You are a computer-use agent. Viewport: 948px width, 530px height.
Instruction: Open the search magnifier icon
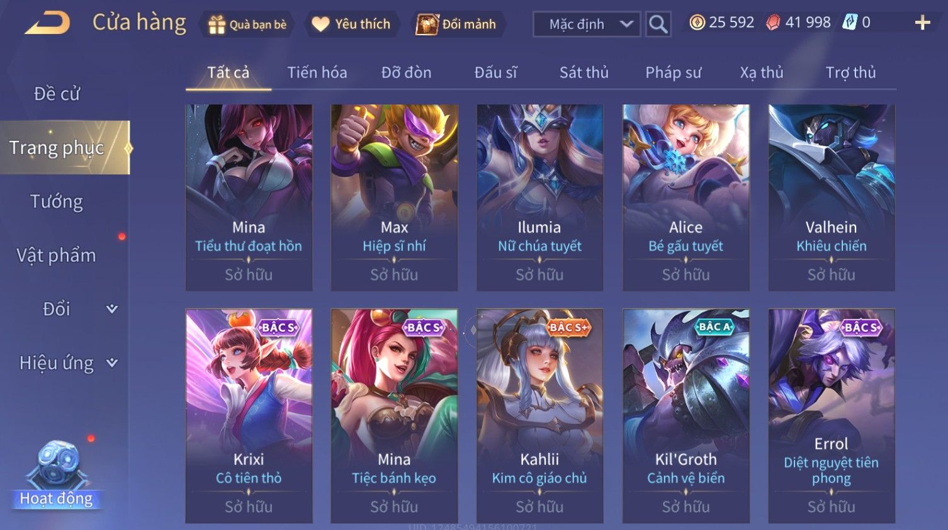658,25
